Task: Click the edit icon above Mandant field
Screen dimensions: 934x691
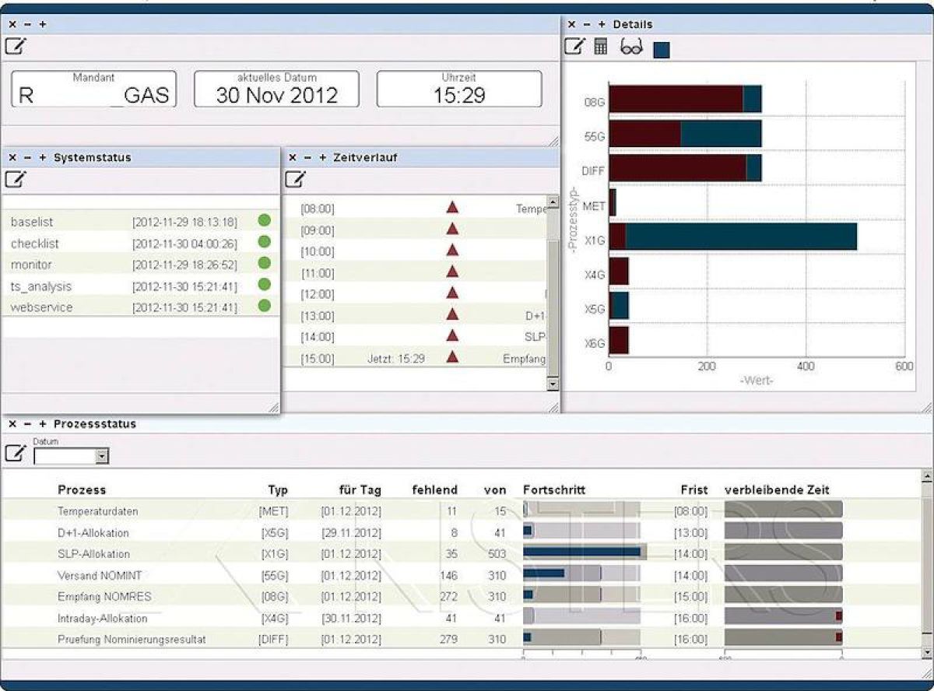Action: tap(15, 46)
